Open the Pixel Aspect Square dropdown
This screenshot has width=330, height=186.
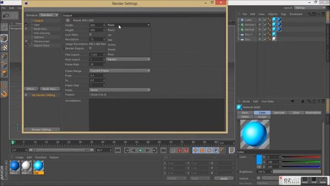pyautogui.click(x=128, y=59)
